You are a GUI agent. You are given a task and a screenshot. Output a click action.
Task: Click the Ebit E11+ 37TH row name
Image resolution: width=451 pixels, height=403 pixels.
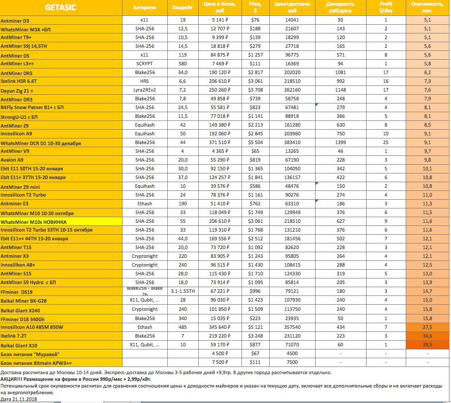[x=61, y=178]
